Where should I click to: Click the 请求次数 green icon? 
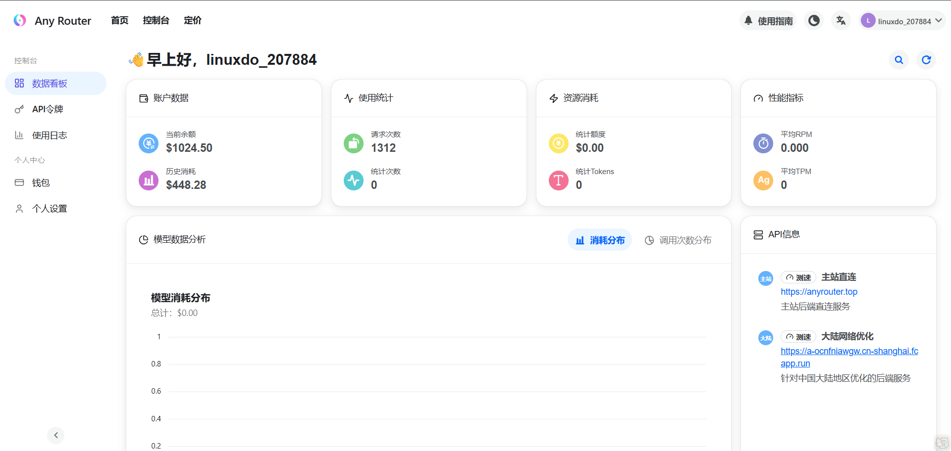click(x=354, y=143)
